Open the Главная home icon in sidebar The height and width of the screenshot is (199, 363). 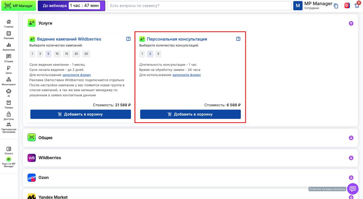point(9,22)
